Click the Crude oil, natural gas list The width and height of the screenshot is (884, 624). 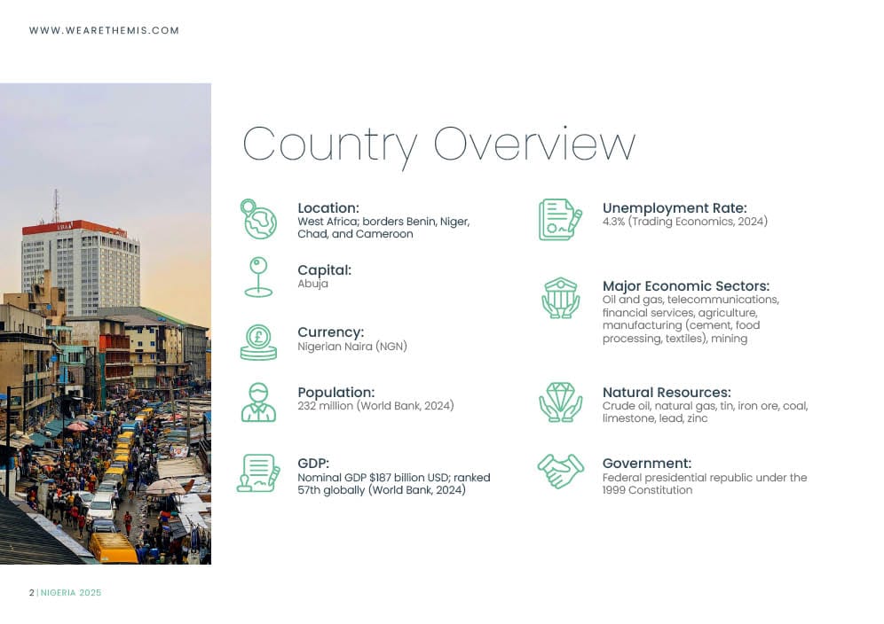[x=706, y=411]
